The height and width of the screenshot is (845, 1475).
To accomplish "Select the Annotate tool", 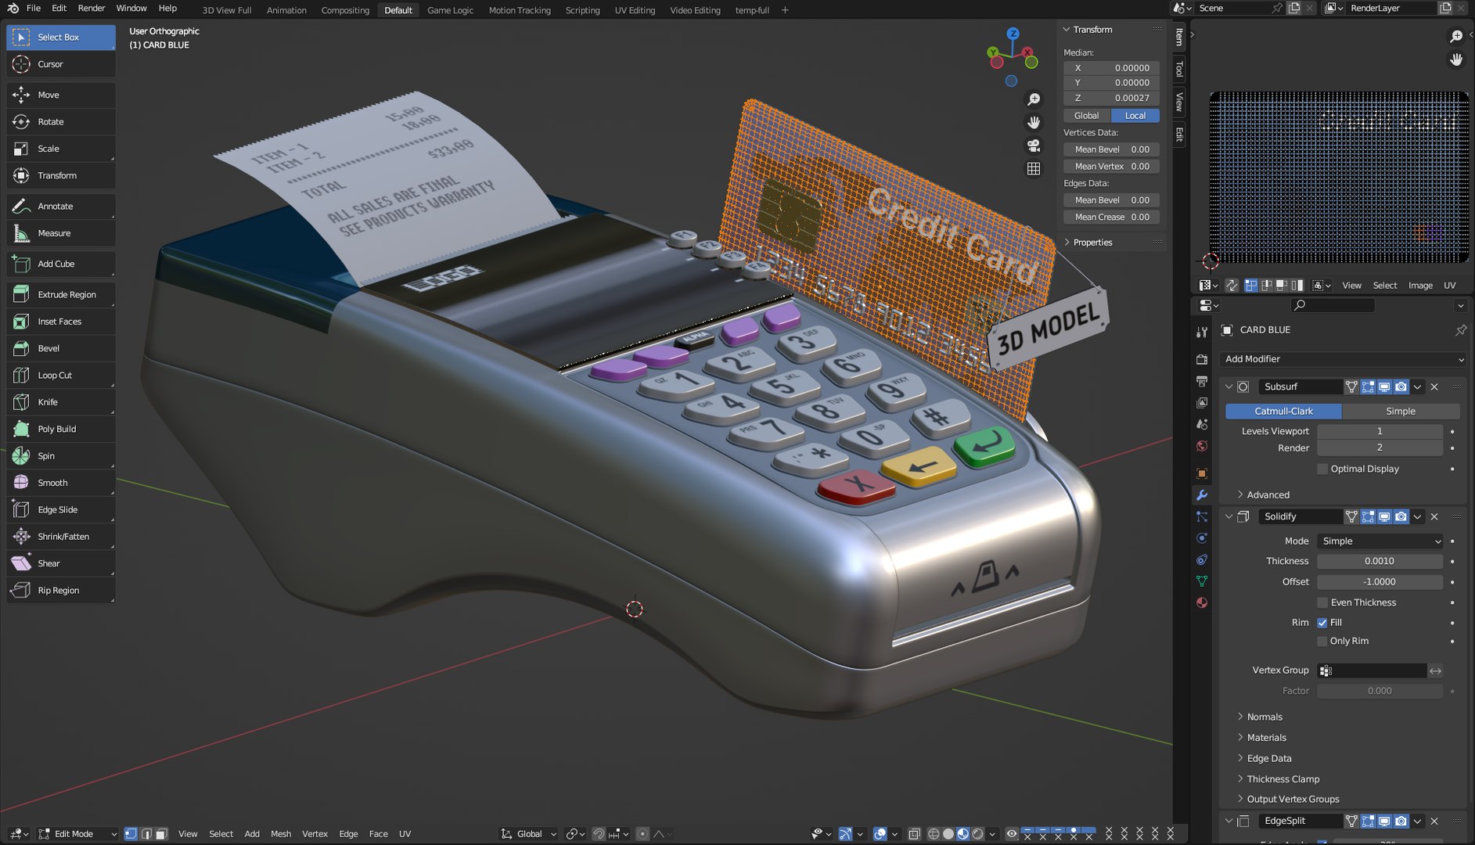I will pyautogui.click(x=61, y=207).
